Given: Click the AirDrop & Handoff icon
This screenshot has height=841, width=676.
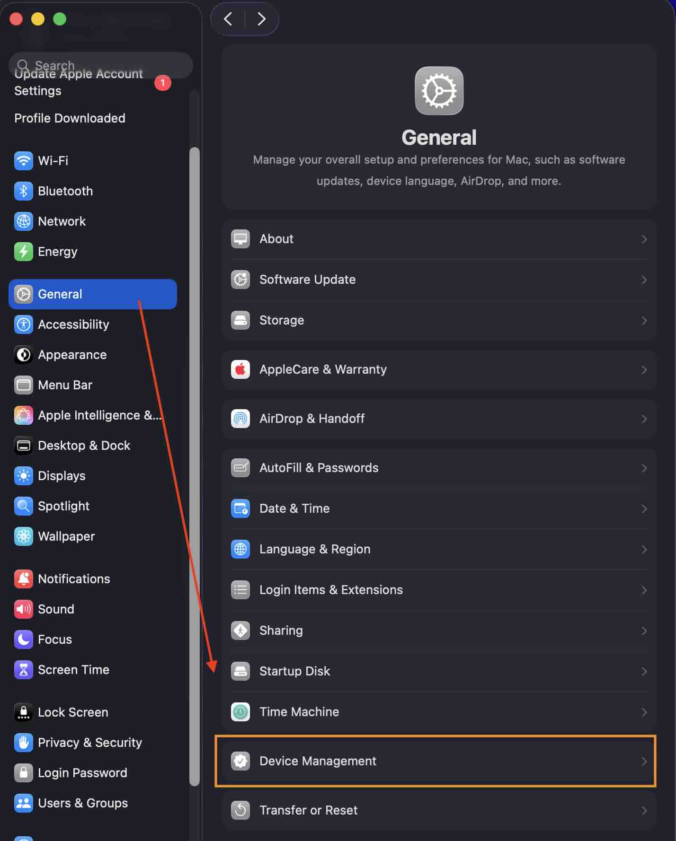Looking at the screenshot, I should click(x=240, y=419).
